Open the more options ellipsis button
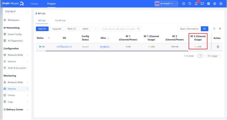The width and height of the screenshot is (227, 120). click(x=96, y=29)
